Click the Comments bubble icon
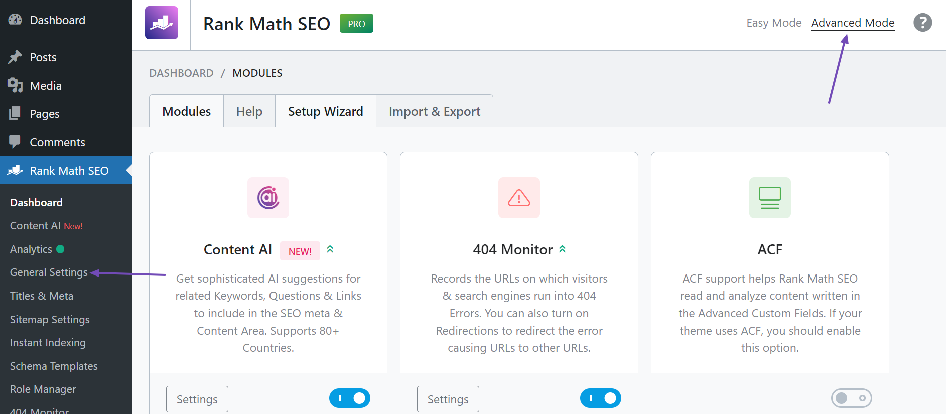This screenshot has width=946, height=414. [x=15, y=142]
